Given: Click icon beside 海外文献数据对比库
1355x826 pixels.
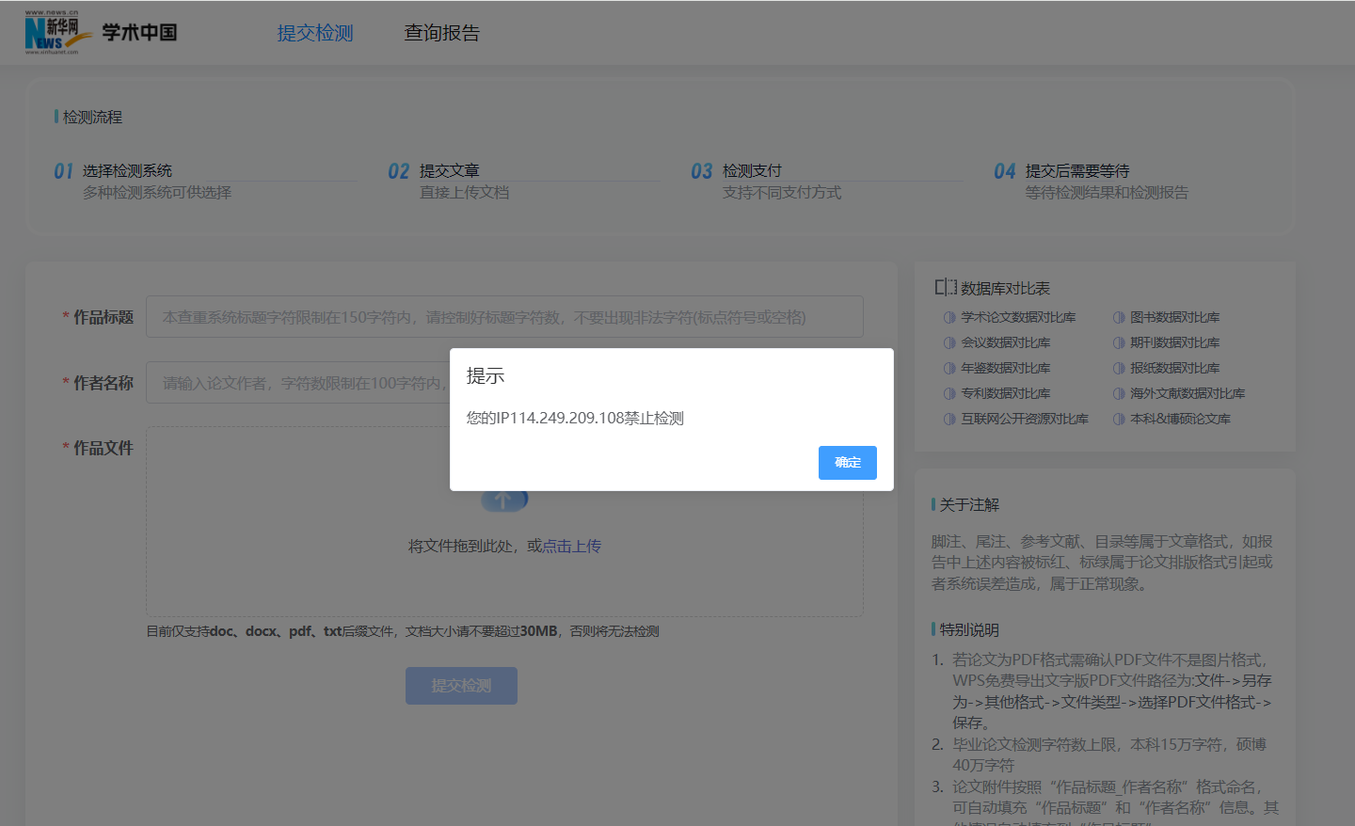Looking at the screenshot, I should click(1119, 394).
